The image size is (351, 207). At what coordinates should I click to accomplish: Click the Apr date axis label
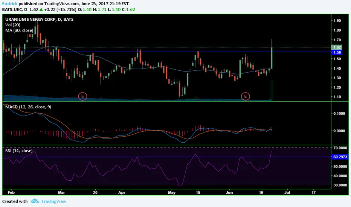122,192
